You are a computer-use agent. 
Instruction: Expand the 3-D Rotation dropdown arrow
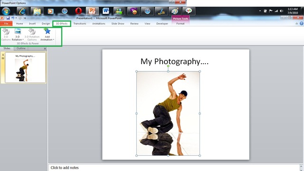click(23, 40)
